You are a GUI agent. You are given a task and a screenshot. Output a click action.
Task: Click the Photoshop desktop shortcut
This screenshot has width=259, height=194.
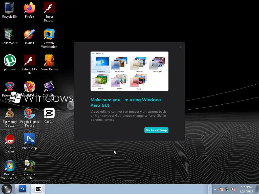click(x=30, y=141)
